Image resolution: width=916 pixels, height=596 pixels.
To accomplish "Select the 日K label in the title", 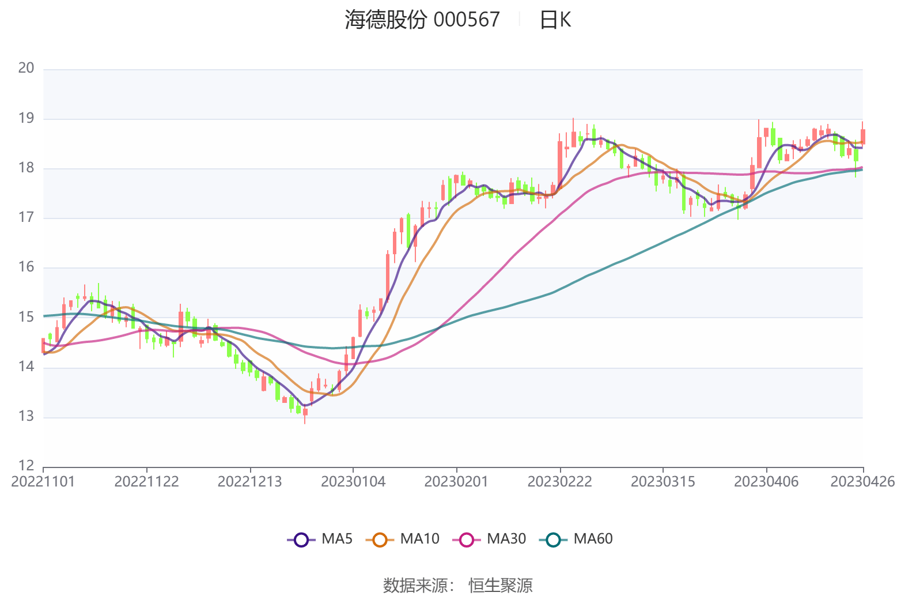I will pos(555,20).
